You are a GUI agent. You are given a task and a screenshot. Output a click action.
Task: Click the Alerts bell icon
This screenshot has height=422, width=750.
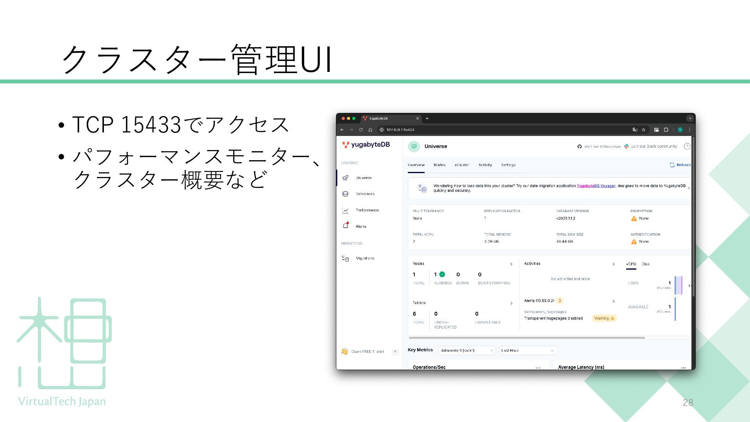tap(345, 226)
